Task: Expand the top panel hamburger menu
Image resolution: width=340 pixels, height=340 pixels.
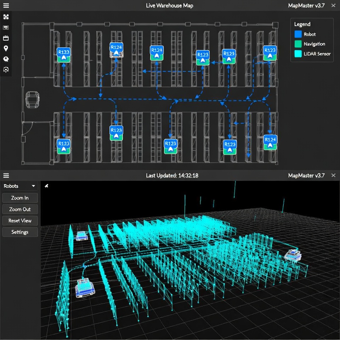Action: [x=6, y=5]
